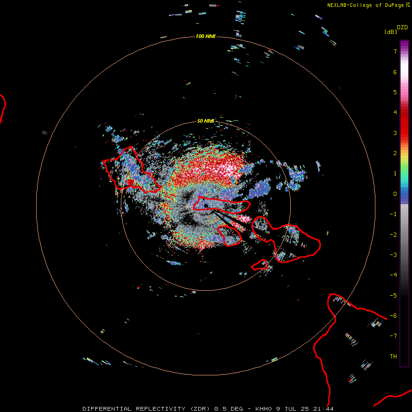
Task: Click the positive 6 dB scale label
Action: pos(395,72)
